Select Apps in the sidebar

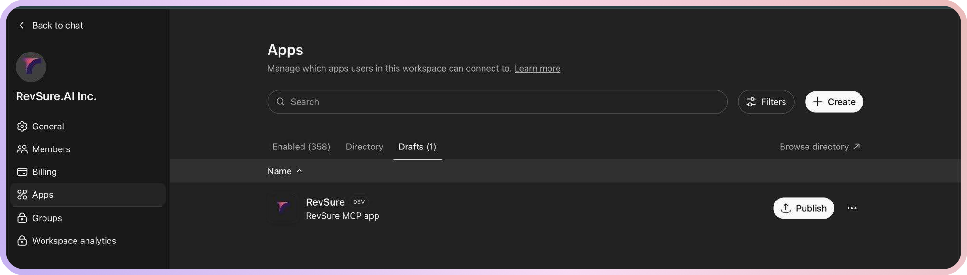tap(88, 195)
